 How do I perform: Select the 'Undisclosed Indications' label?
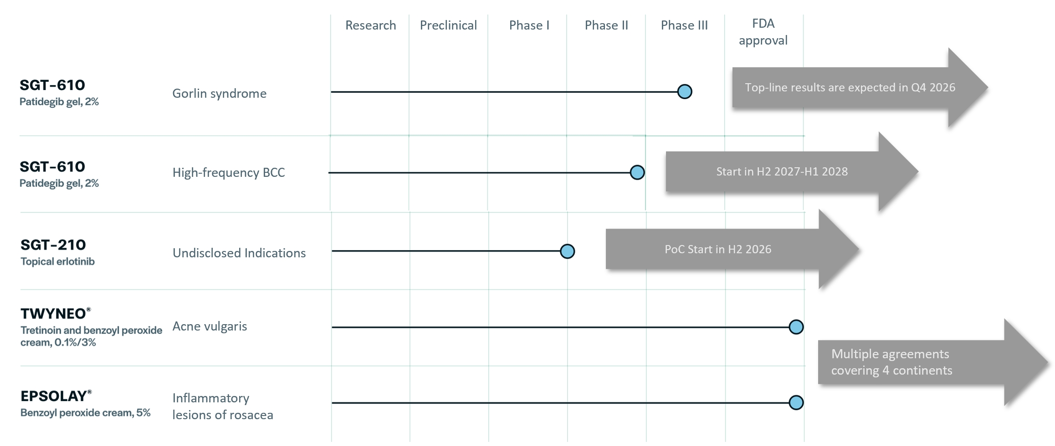pos(239,253)
